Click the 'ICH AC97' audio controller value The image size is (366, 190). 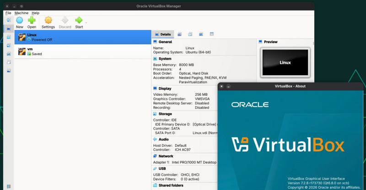coord(183,150)
